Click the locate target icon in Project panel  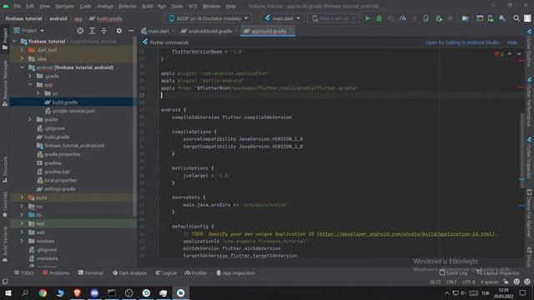(80, 31)
